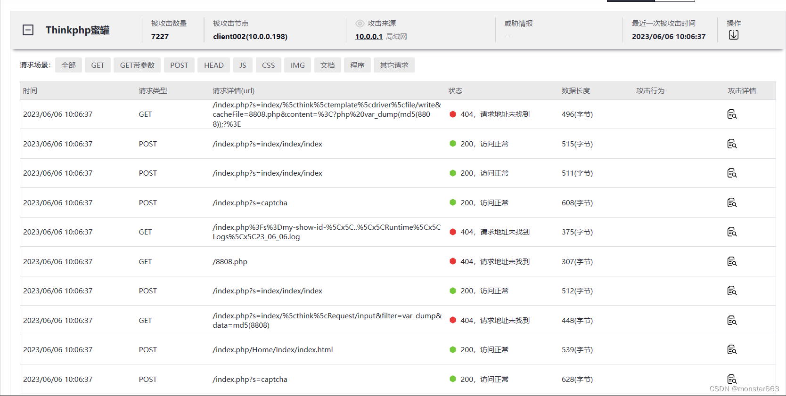Click 404 status of the /8808.php row
This screenshot has width=786, height=396.
pyautogui.click(x=490, y=261)
